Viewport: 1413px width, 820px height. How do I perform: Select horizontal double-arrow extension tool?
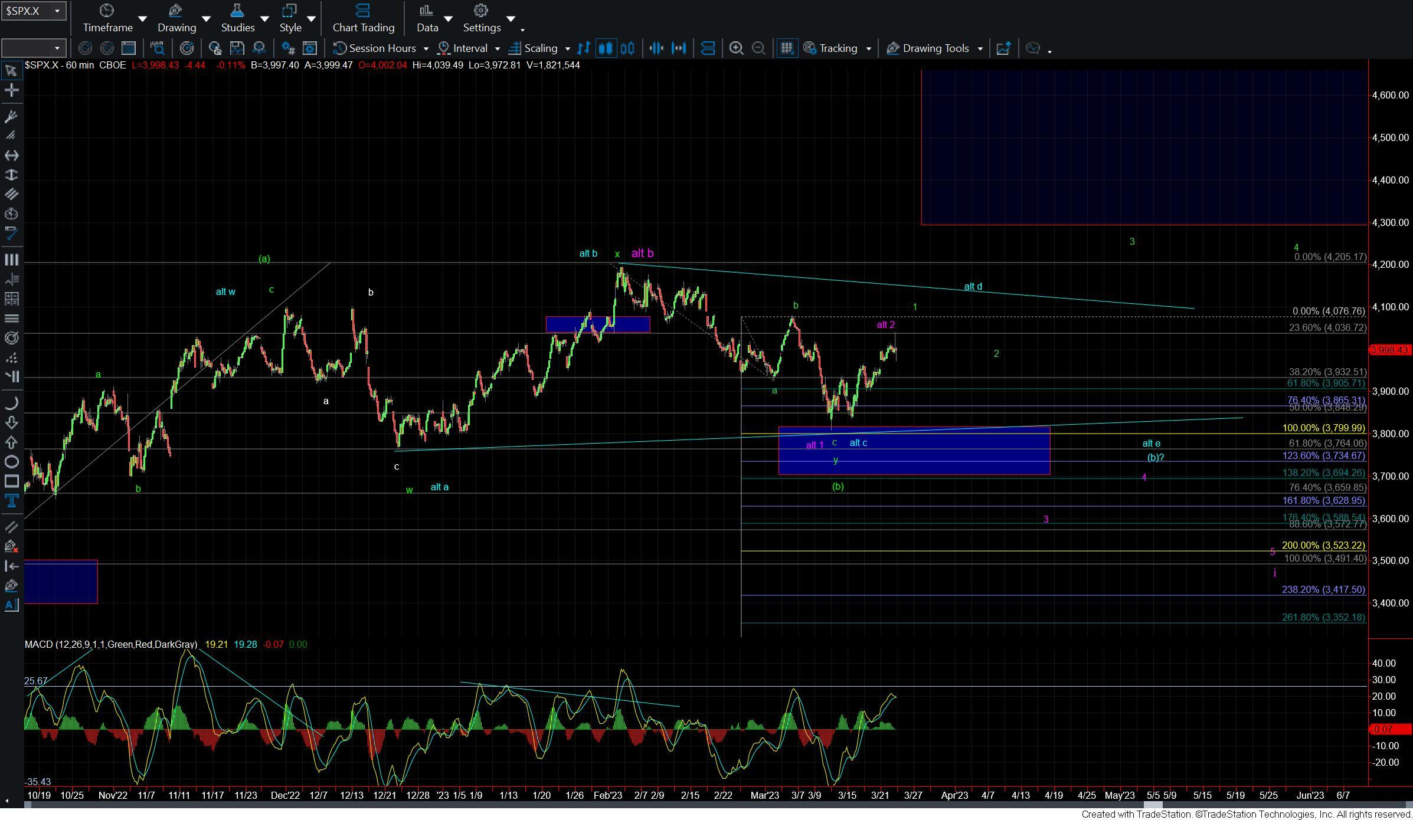click(x=11, y=155)
